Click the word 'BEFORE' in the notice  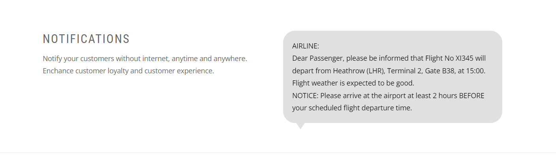pos(471,95)
